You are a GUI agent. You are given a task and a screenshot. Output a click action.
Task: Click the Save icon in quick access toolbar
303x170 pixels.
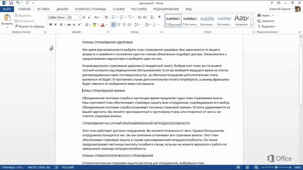(x=11, y=3)
